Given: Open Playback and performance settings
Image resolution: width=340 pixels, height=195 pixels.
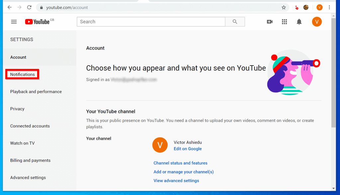Looking at the screenshot, I should tap(36, 92).
